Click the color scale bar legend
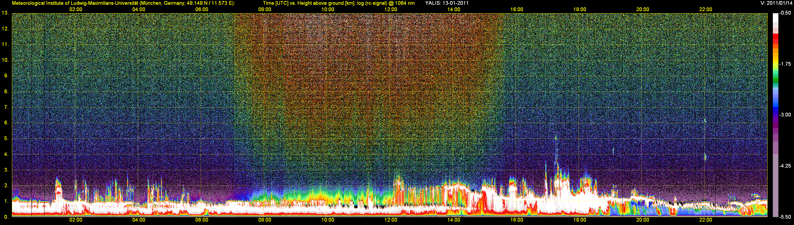 pyautogui.click(x=775, y=115)
